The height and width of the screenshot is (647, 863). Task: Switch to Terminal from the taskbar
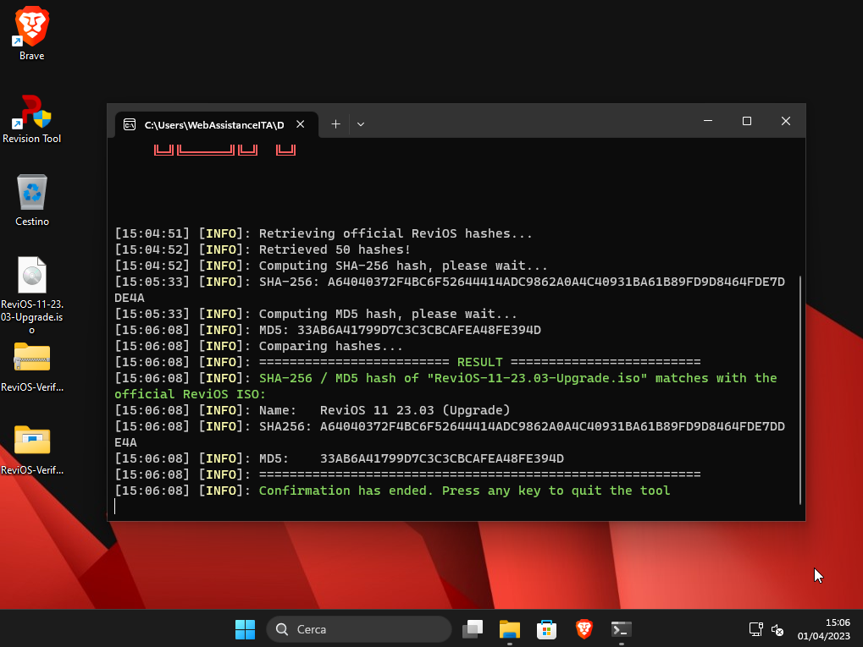point(622,629)
